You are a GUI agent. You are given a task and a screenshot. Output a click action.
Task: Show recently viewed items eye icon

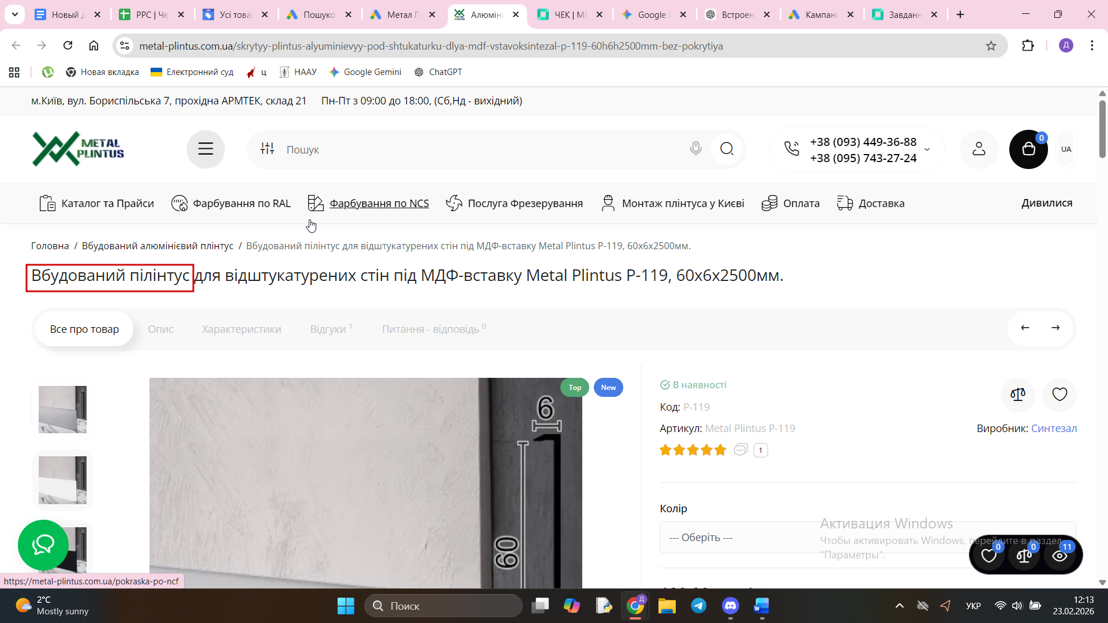(x=1060, y=556)
